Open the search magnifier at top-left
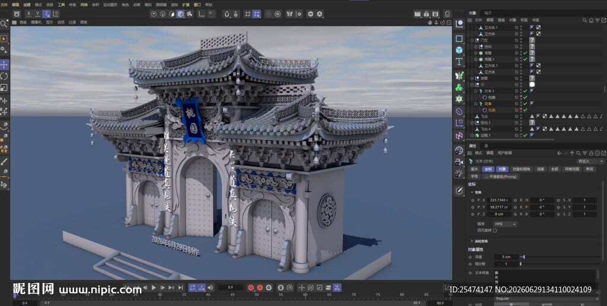Screen dimensions: 607x306 pyautogui.click(x=4, y=24)
